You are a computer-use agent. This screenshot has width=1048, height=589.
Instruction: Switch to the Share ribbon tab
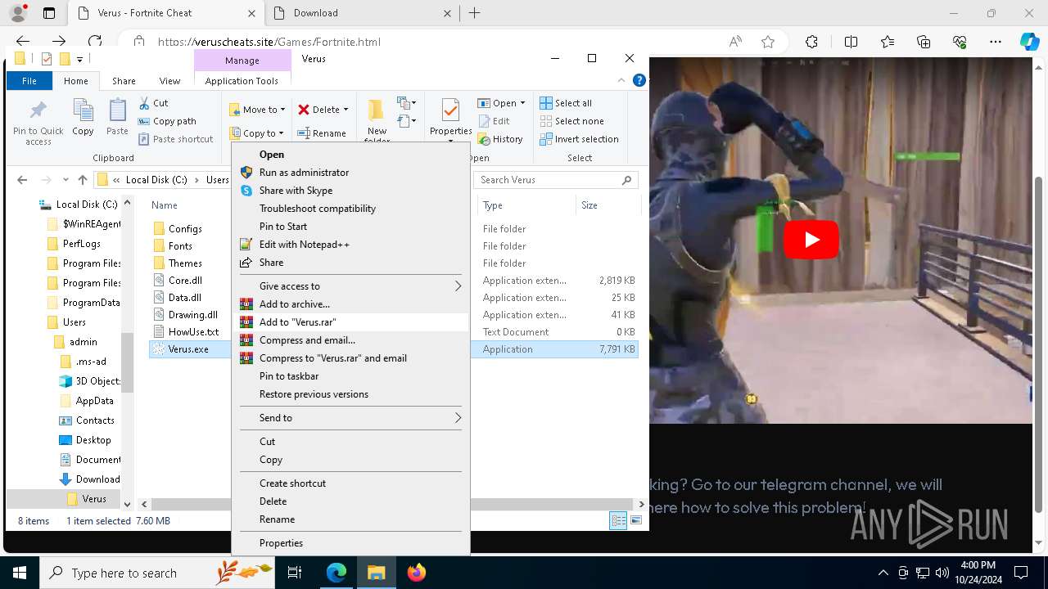[124, 81]
